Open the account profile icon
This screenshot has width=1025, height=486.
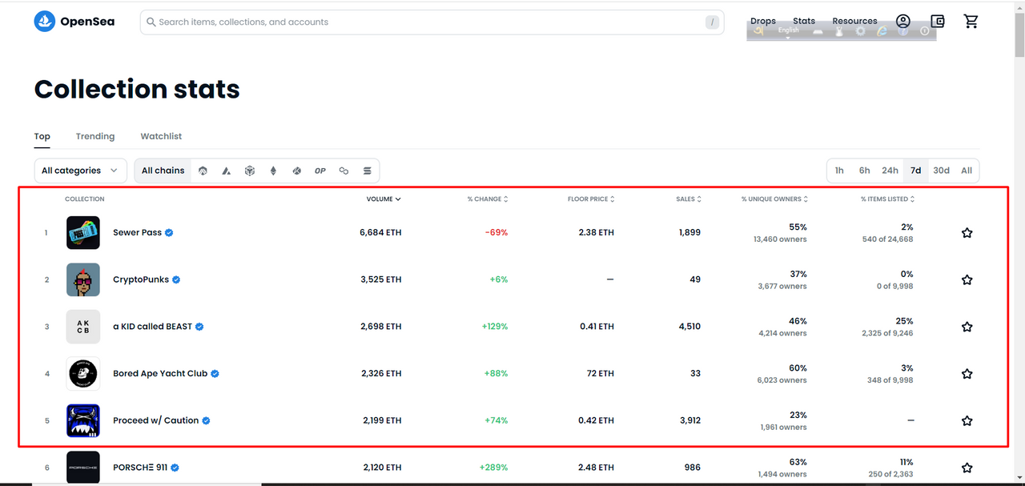click(x=903, y=22)
